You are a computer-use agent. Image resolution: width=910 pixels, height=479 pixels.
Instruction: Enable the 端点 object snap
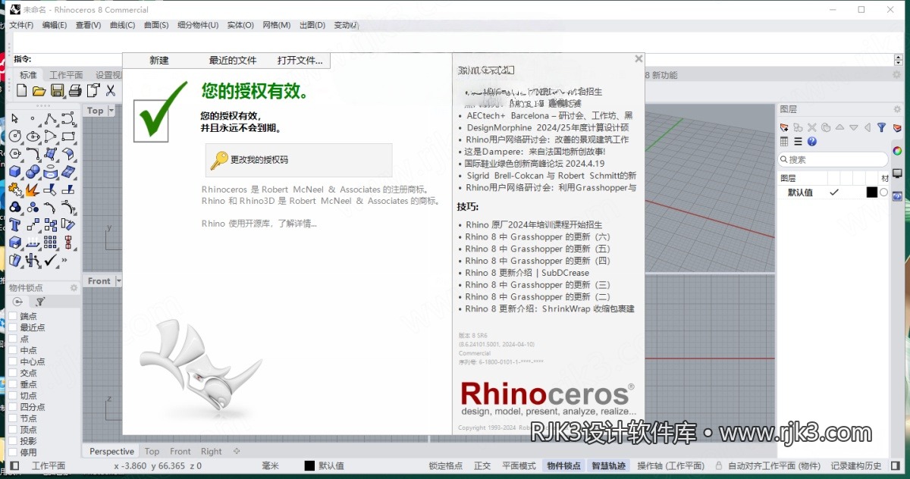coord(12,316)
